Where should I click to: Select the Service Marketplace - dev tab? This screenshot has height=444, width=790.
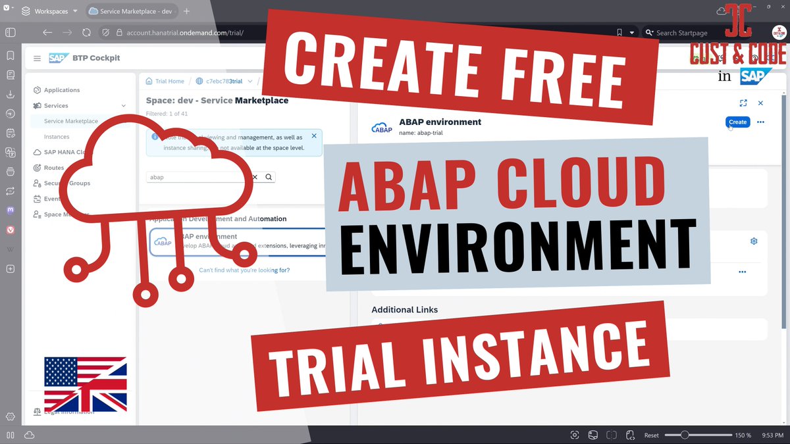[131, 11]
